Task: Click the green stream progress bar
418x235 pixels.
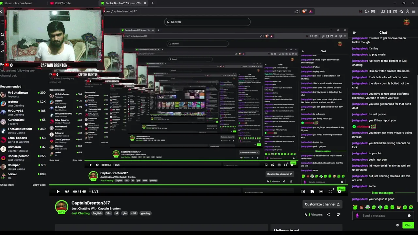Action: click(x=199, y=185)
